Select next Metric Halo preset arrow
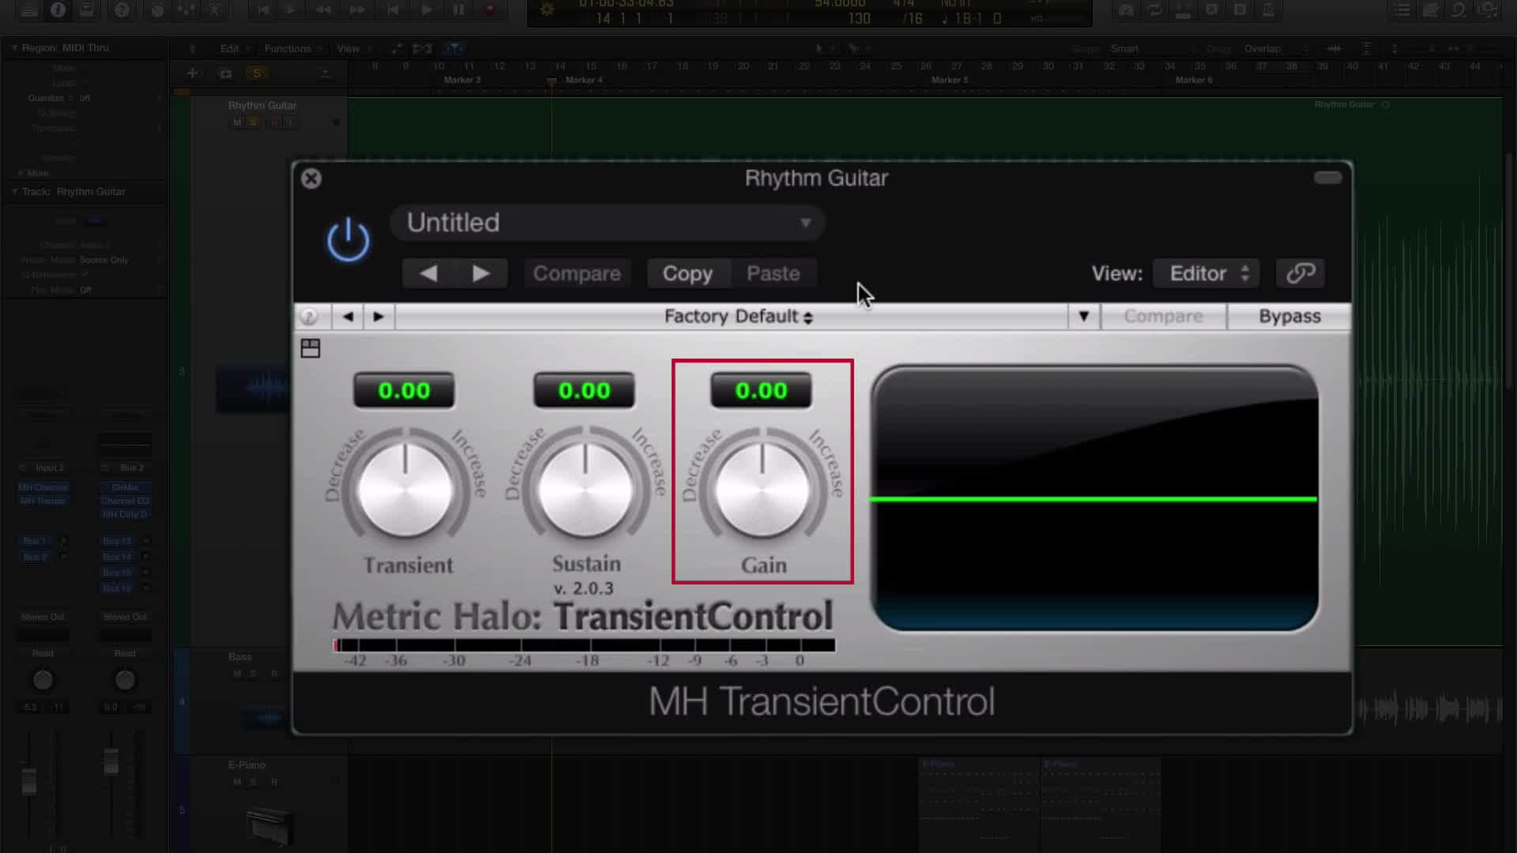 pyautogui.click(x=378, y=317)
